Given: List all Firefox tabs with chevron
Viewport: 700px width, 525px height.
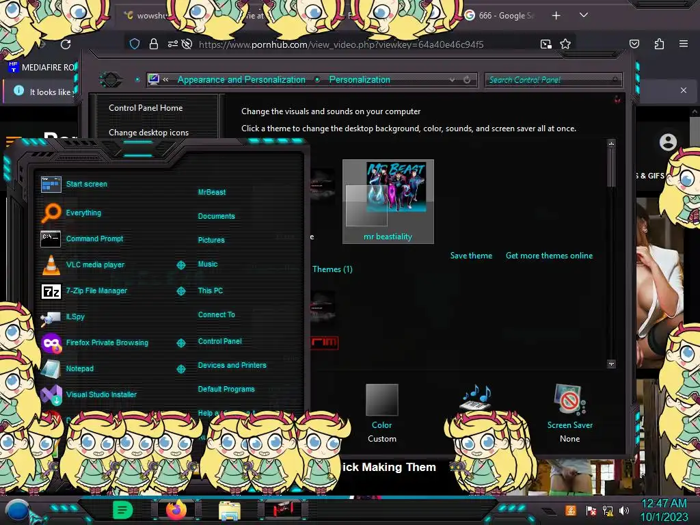Looking at the screenshot, I should (584, 15).
